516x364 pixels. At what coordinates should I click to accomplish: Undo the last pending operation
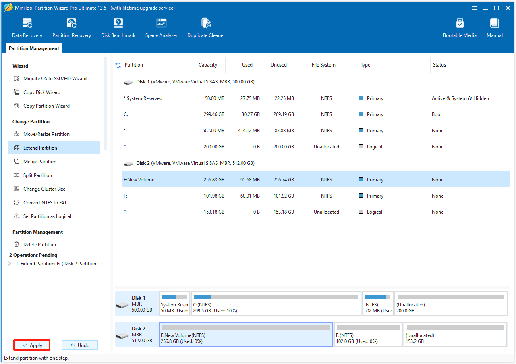[x=80, y=345]
